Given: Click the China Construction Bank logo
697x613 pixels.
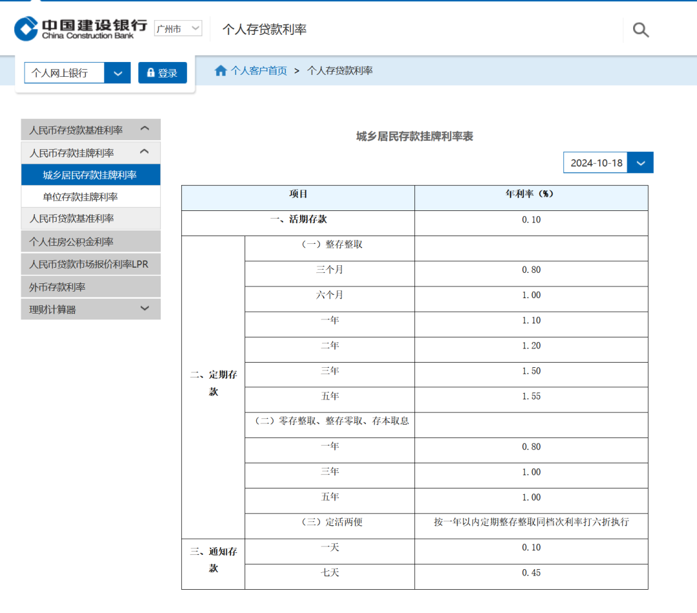Looking at the screenshot, I should pos(81,29).
